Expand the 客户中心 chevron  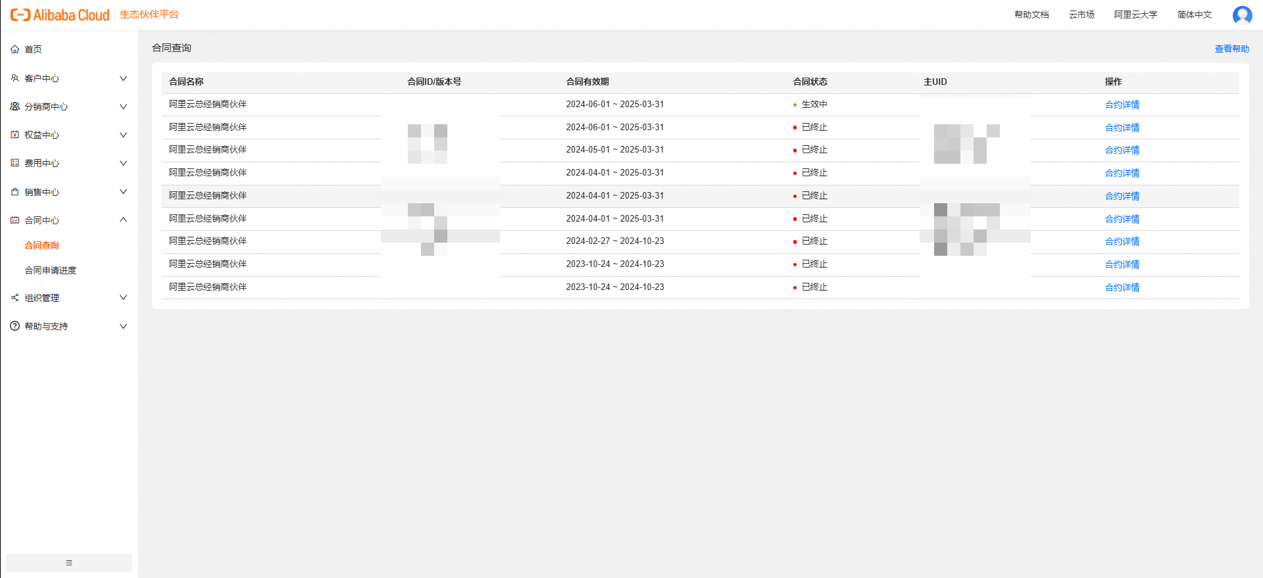pos(123,78)
